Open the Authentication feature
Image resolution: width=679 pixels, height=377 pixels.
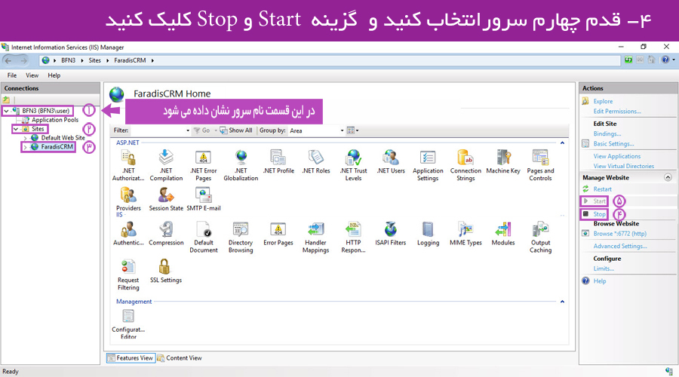pyautogui.click(x=128, y=234)
